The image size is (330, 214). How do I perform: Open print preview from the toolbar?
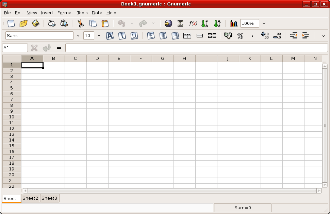pyautogui.click(x=64, y=23)
